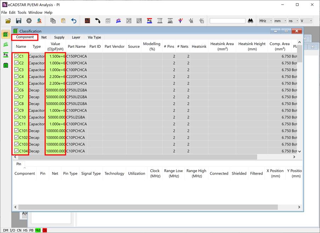Viewport: 320px width, 233px height.
Task: Open the V voltage unit dropdown
Action: (x=306, y=21)
